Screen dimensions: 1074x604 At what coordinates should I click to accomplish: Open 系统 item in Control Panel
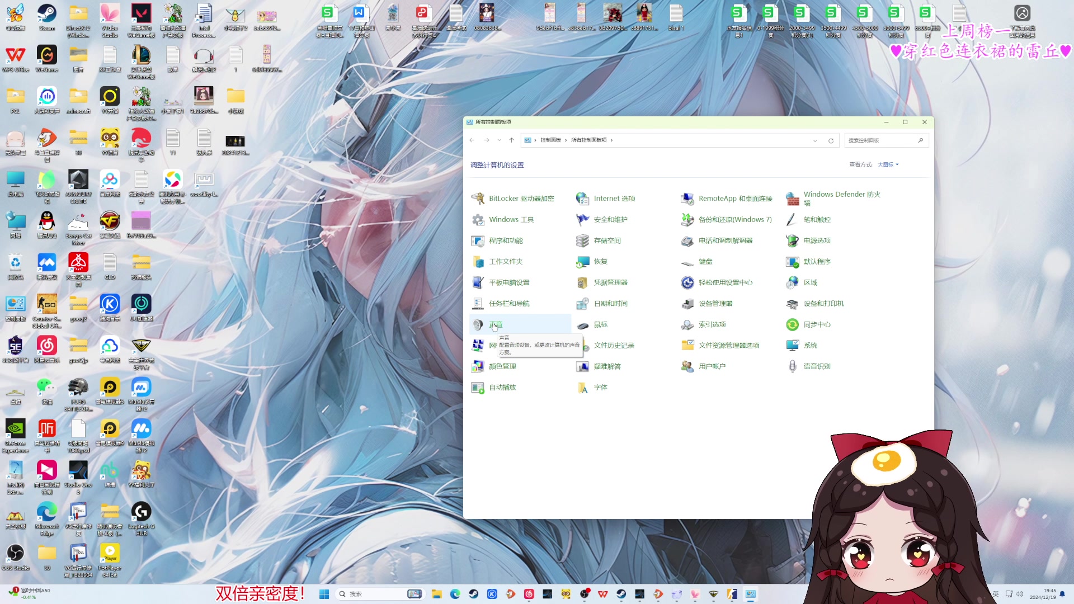click(802, 346)
